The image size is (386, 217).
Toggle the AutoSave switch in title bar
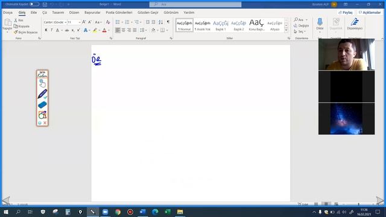(x=34, y=4)
